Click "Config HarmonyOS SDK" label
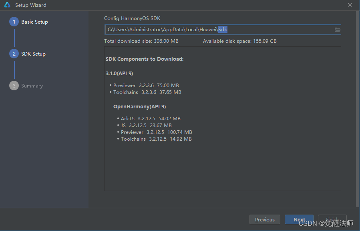This screenshot has height=231, width=360. point(132,18)
